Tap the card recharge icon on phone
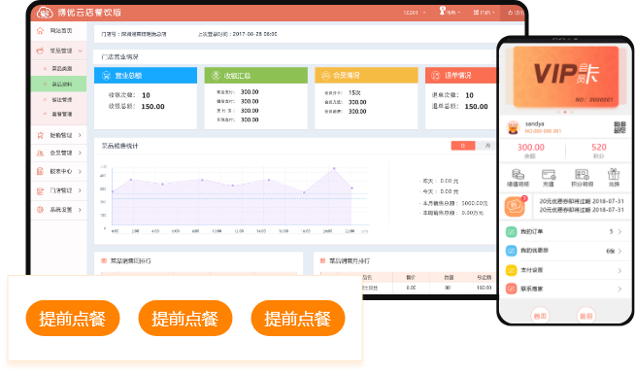635x374 pixels. coord(549,175)
